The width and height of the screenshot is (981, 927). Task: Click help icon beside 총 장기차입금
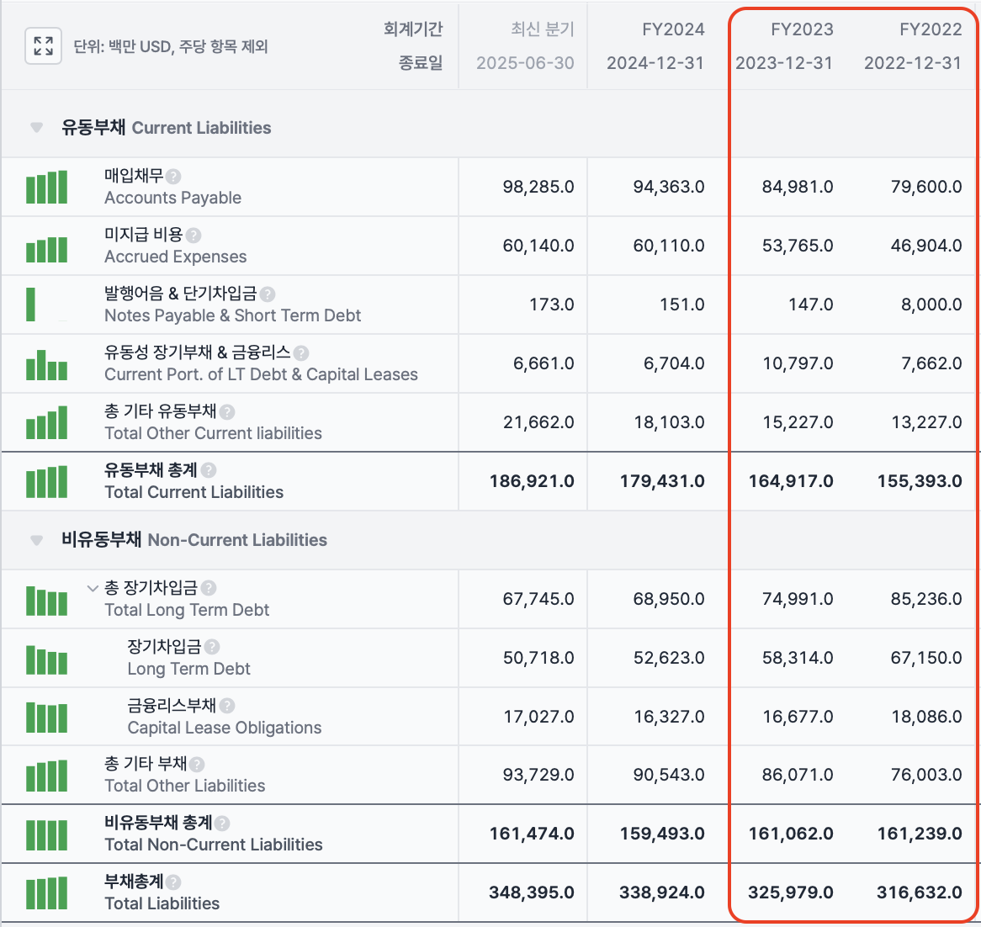pyautogui.click(x=209, y=589)
